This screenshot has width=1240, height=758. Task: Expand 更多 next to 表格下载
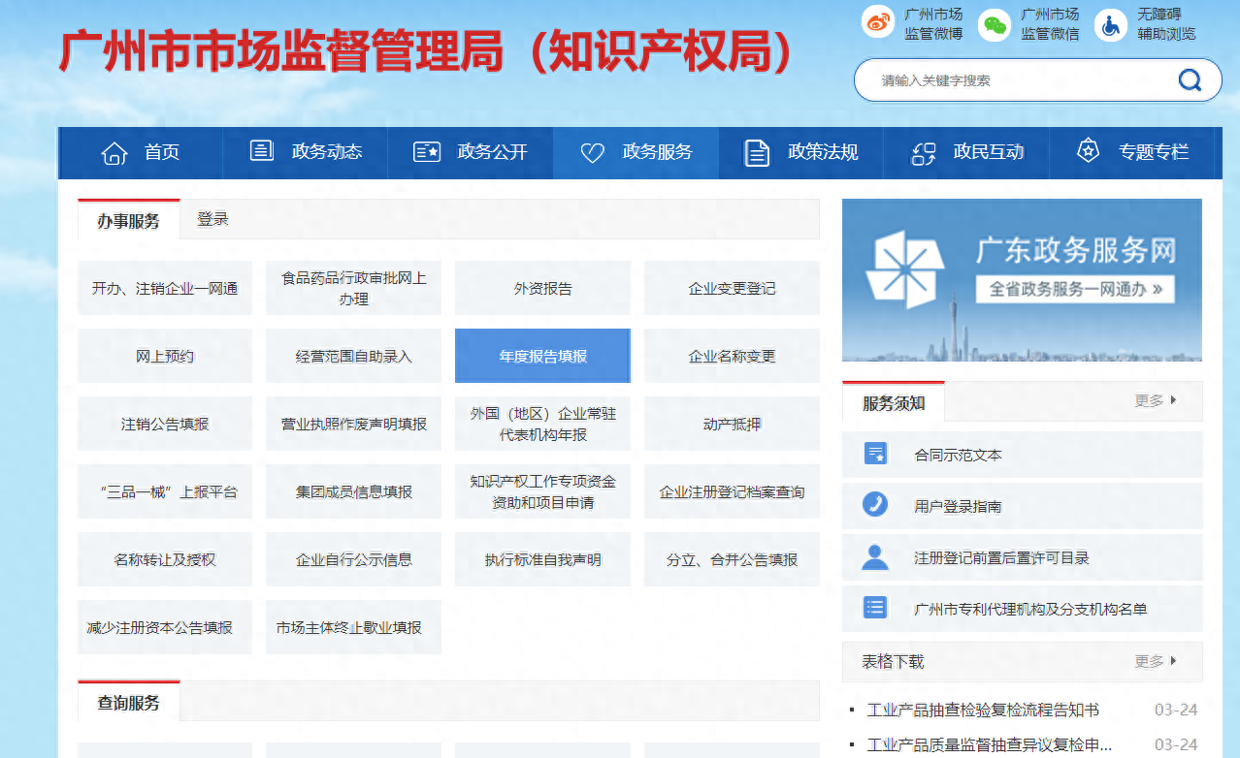point(1155,661)
